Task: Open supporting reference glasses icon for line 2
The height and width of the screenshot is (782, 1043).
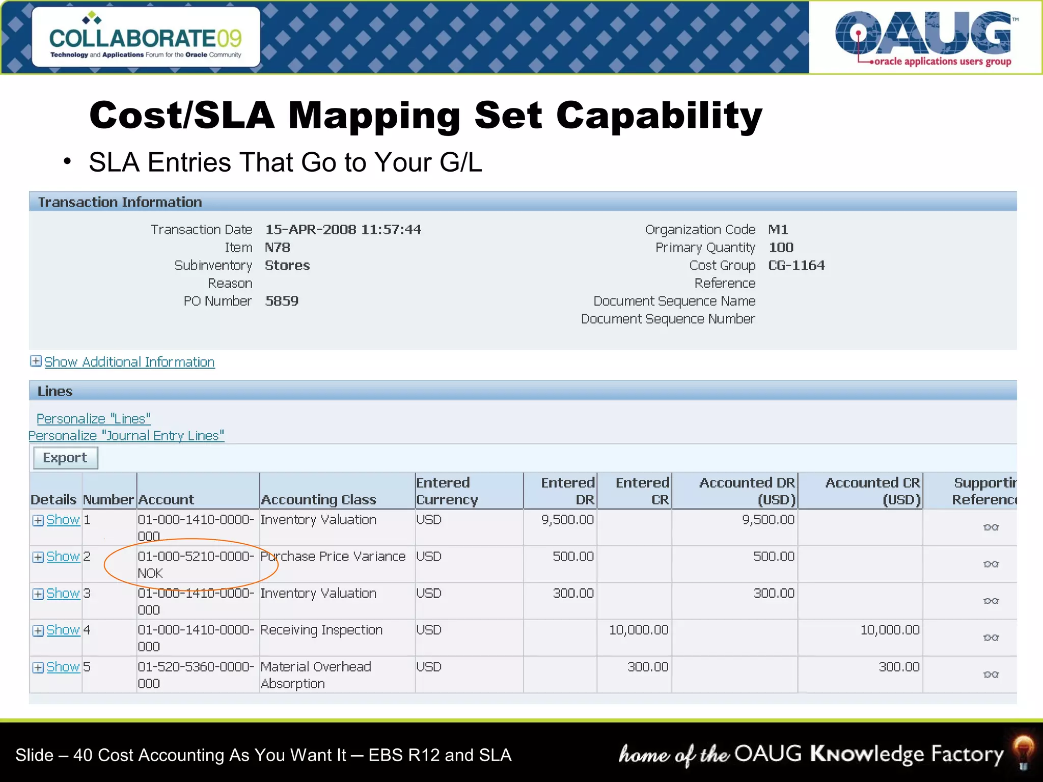Action: (x=991, y=564)
